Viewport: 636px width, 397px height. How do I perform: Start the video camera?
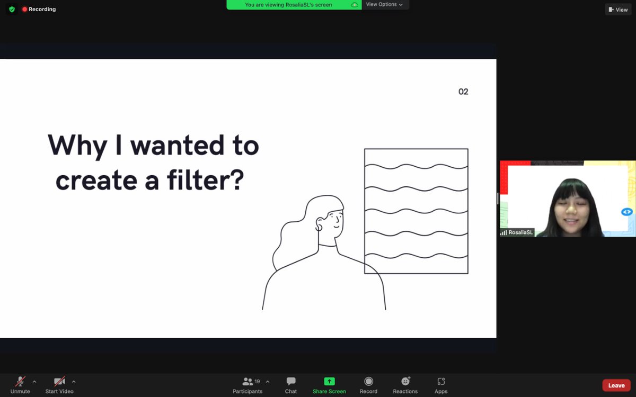[x=59, y=385]
